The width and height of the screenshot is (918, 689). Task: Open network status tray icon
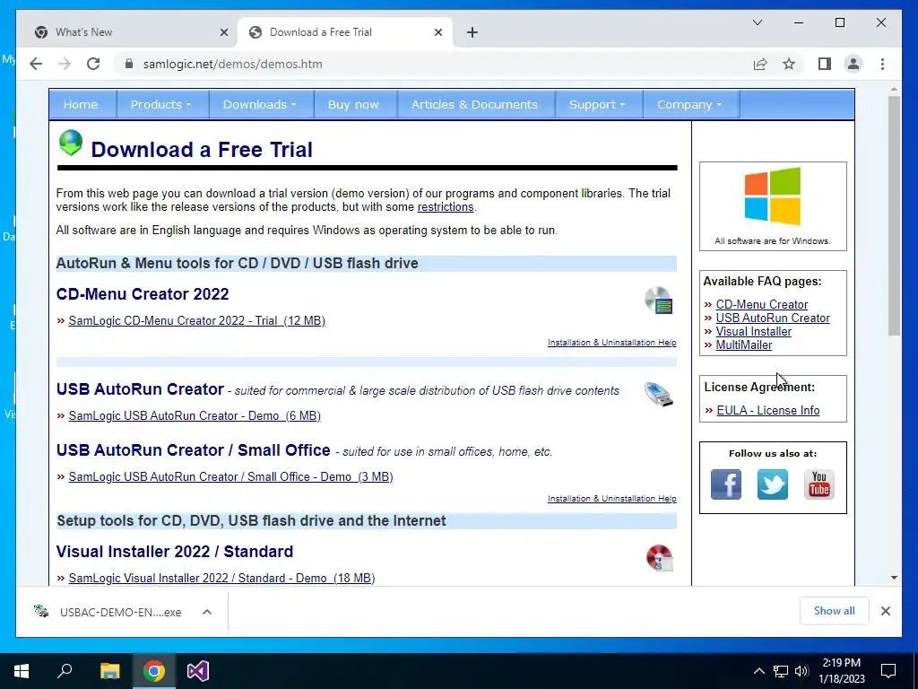[x=781, y=671]
